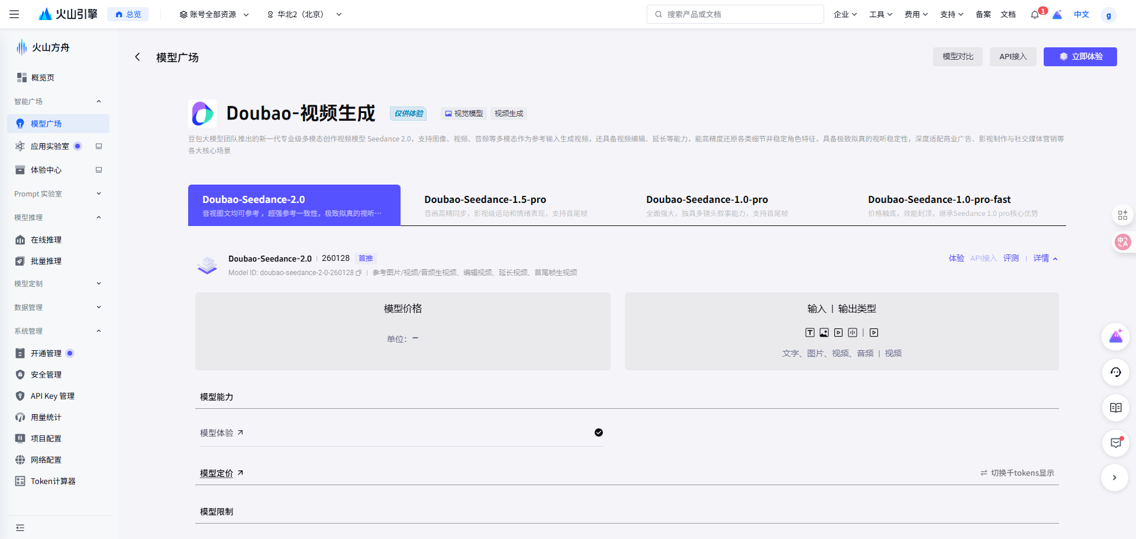Open the customer service headset floating button
This screenshot has height=539, width=1136.
click(x=1116, y=372)
